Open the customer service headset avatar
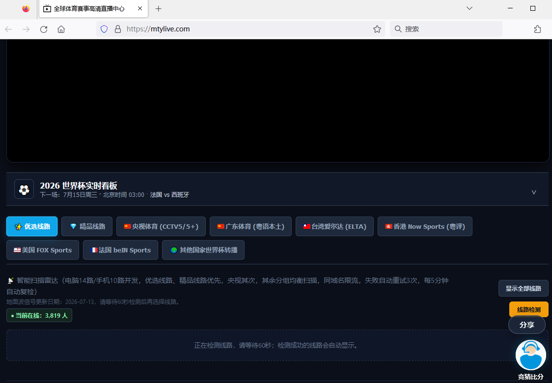The height and width of the screenshot is (383, 552). pyautogui.click(x=530, y=355)
